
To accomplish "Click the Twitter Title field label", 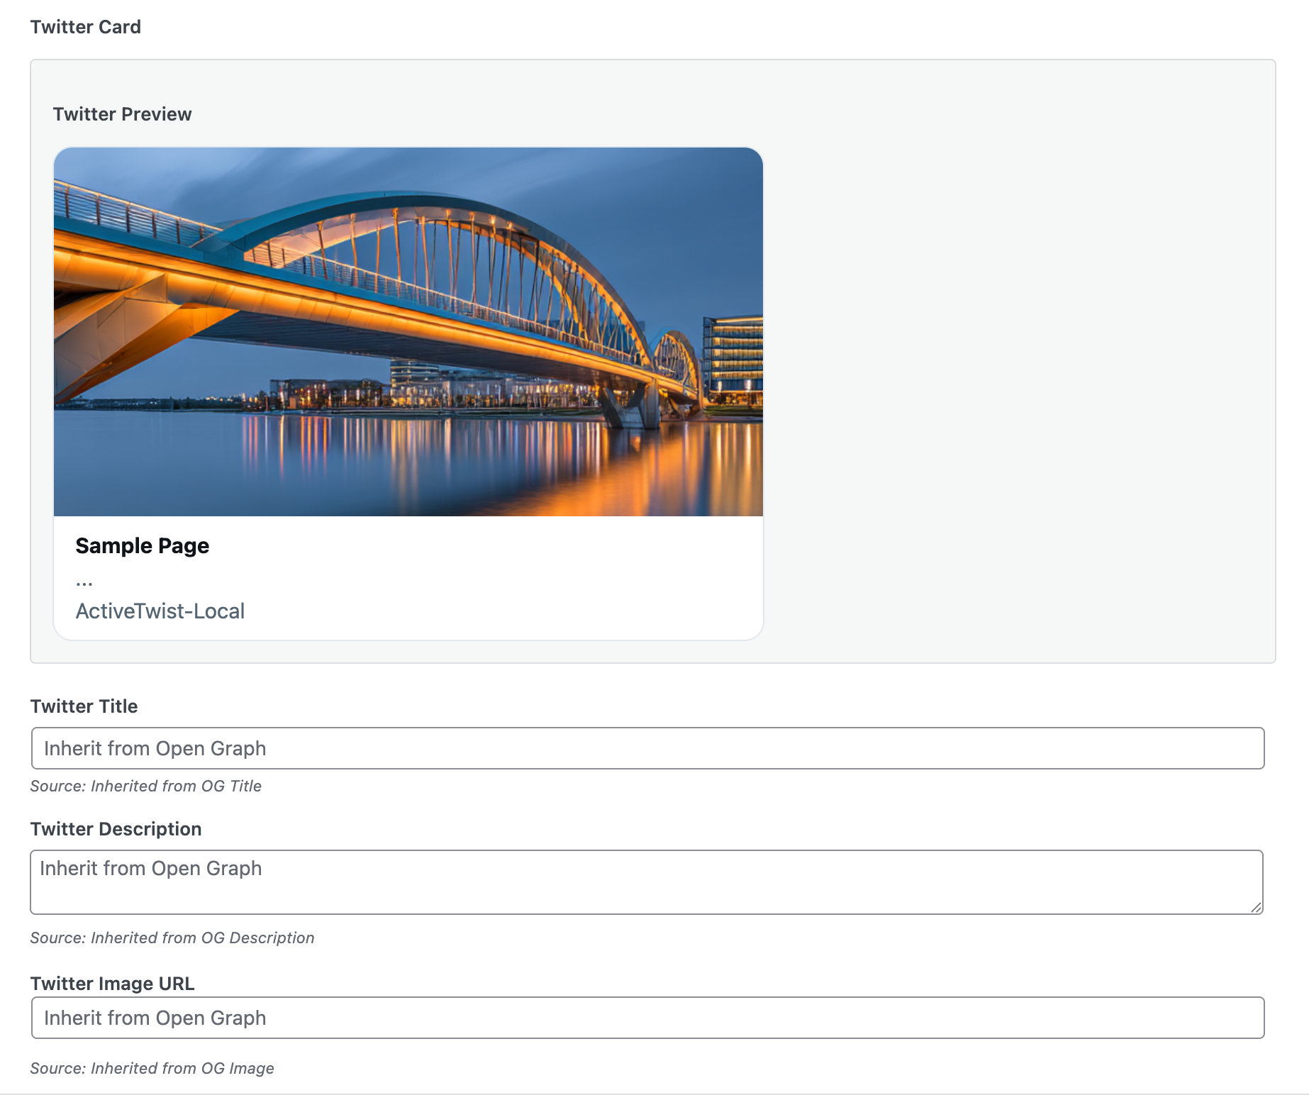I will coord(84,706).
